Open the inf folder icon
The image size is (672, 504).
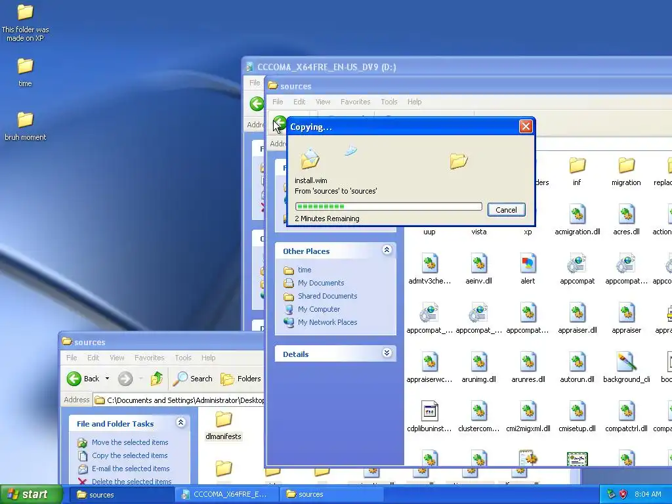pyautogui.click(x=577, y=171)
